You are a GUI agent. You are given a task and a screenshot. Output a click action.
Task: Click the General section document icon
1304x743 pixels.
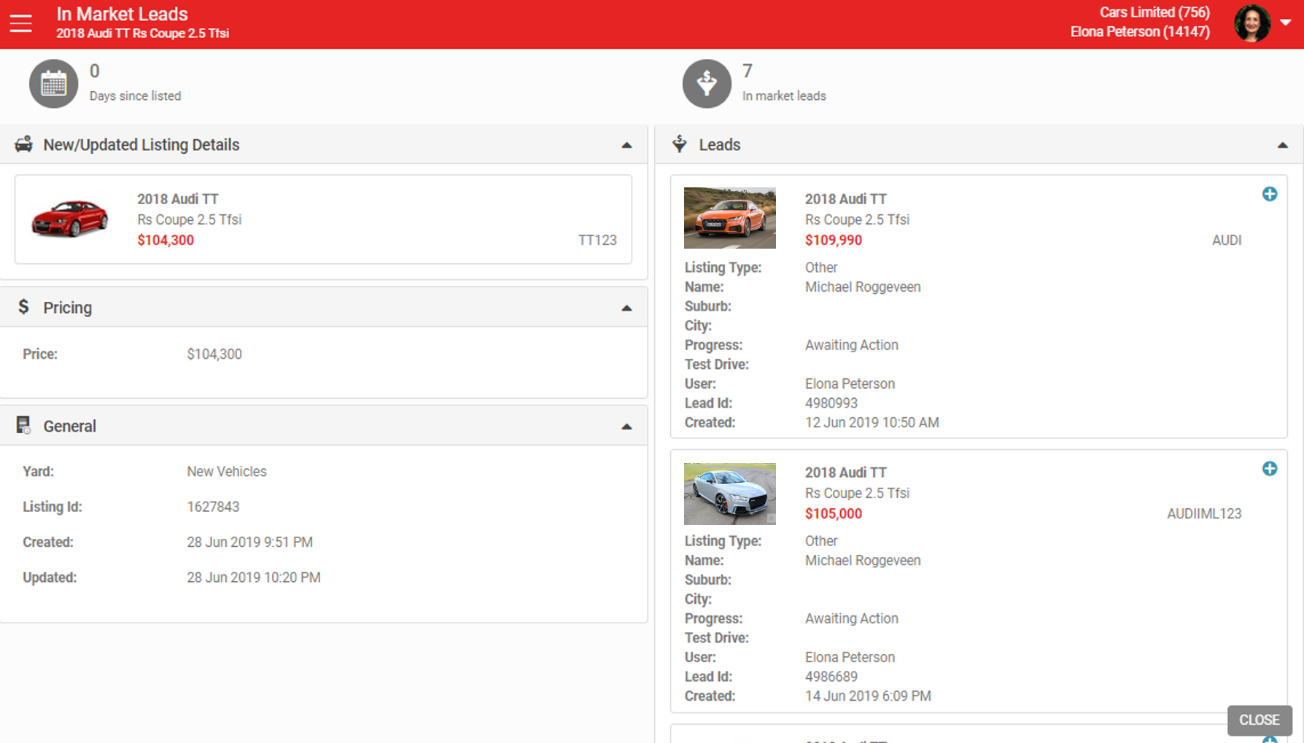coord(23,425)
